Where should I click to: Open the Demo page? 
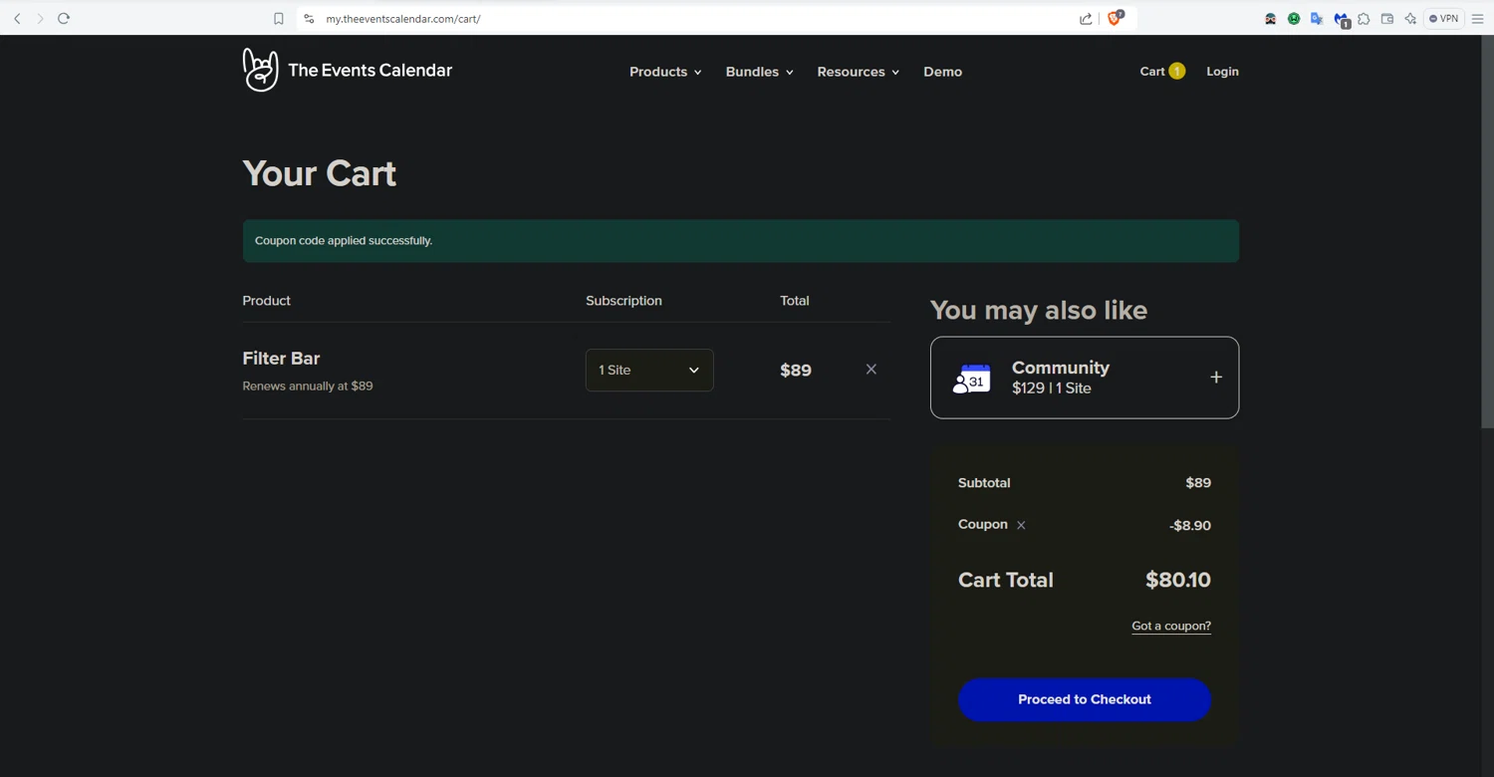[943, 72]
